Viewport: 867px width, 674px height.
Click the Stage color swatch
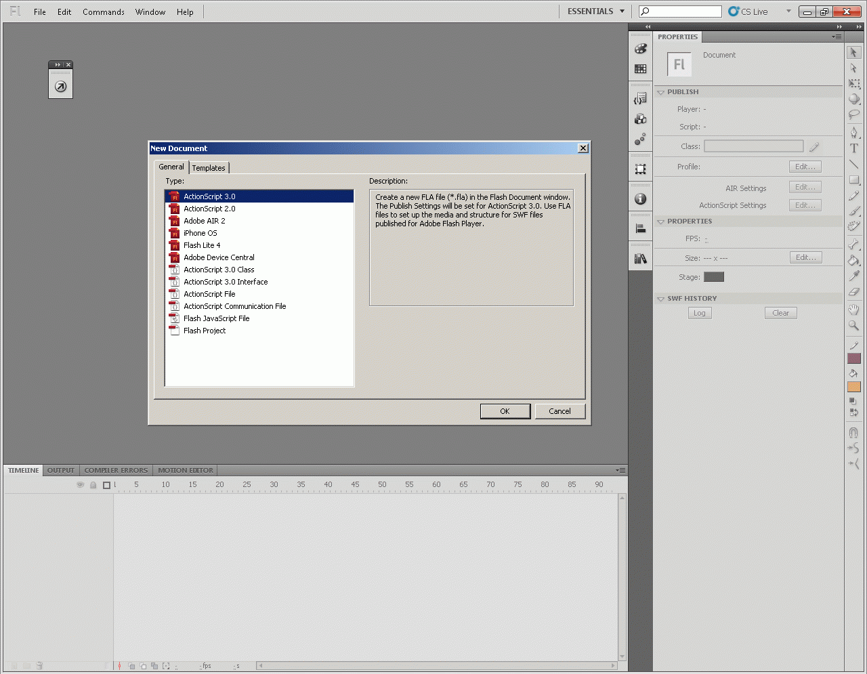click(714, 277)
